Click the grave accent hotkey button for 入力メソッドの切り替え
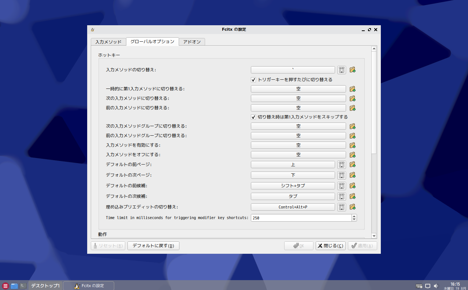This screenshot has height=290, width=468. pos(293,70)
